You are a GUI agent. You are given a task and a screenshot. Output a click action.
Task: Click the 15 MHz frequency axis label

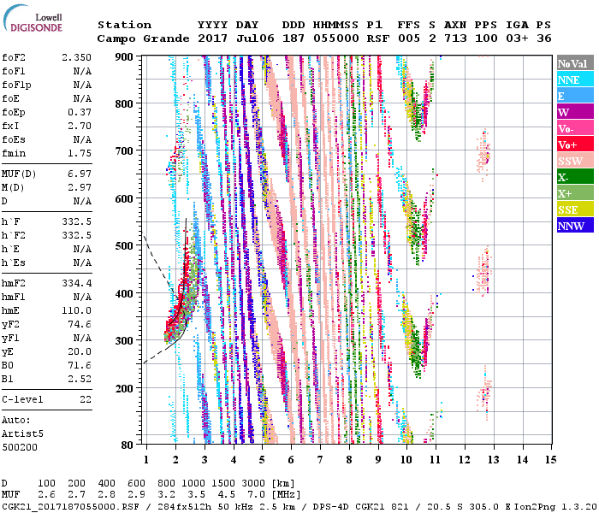[549, 462]
